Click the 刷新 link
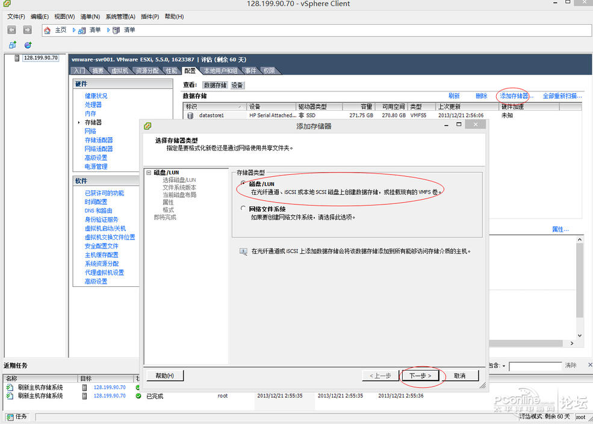Image resolution: width=593 pixels, height=424 pixels. coord(454,96)
